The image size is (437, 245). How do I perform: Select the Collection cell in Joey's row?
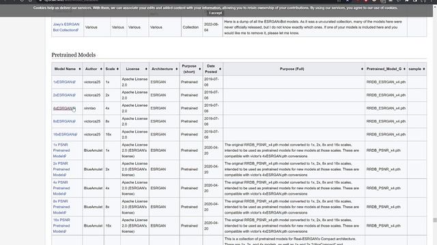[x=191, y=27]
